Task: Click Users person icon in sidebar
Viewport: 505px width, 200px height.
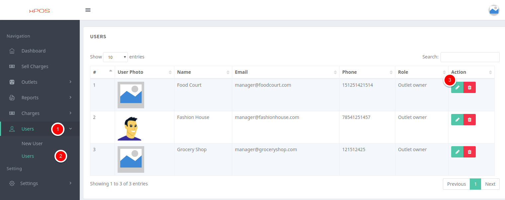Action: tap(12, 129)
